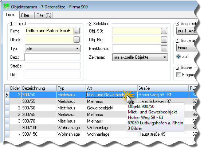Focus the Obj.-Gr. input field
The width and height of the screenshot is (204, 151).
pyautogui.click(x=137, y=40)
